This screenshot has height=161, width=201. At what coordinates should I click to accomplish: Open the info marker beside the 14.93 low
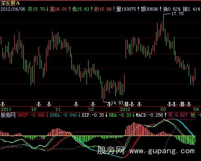110,104
